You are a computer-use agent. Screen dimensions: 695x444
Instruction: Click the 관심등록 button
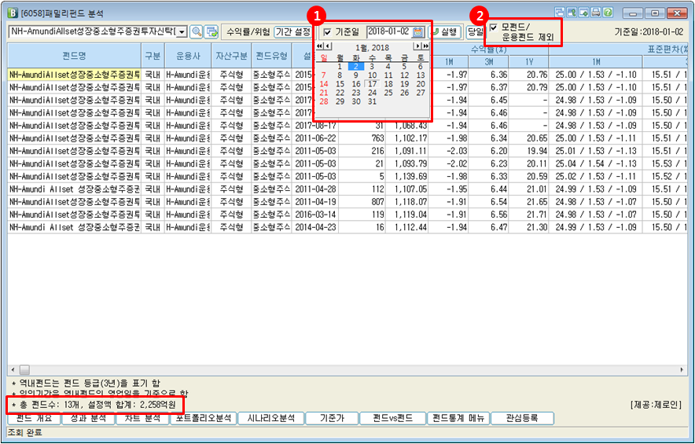coord(522,418)
